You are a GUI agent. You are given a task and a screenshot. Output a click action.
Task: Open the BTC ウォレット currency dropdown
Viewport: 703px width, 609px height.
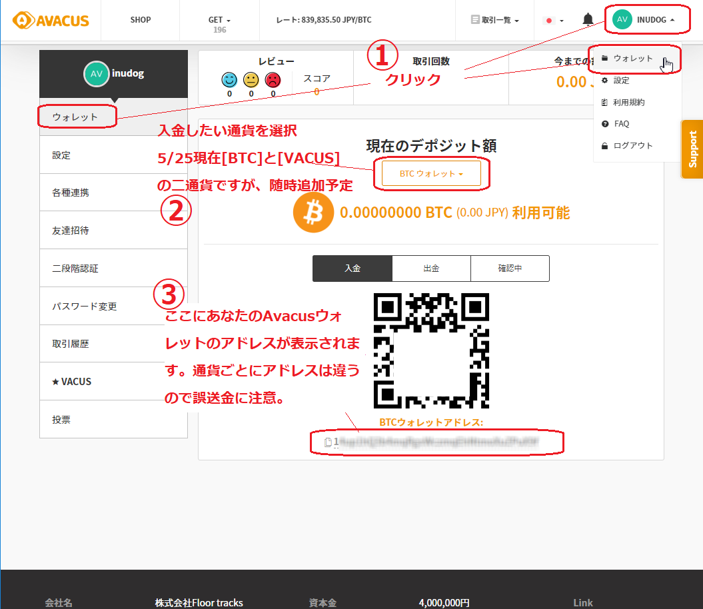[x=430, y=173]
